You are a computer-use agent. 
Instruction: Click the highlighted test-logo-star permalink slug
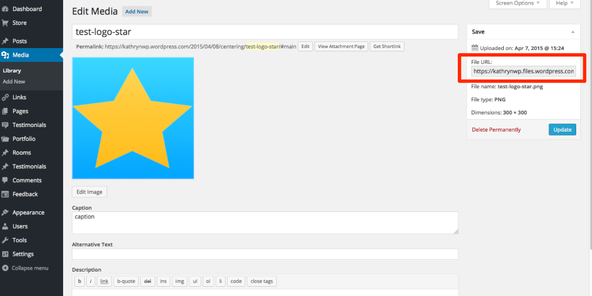tap(262, 47)
